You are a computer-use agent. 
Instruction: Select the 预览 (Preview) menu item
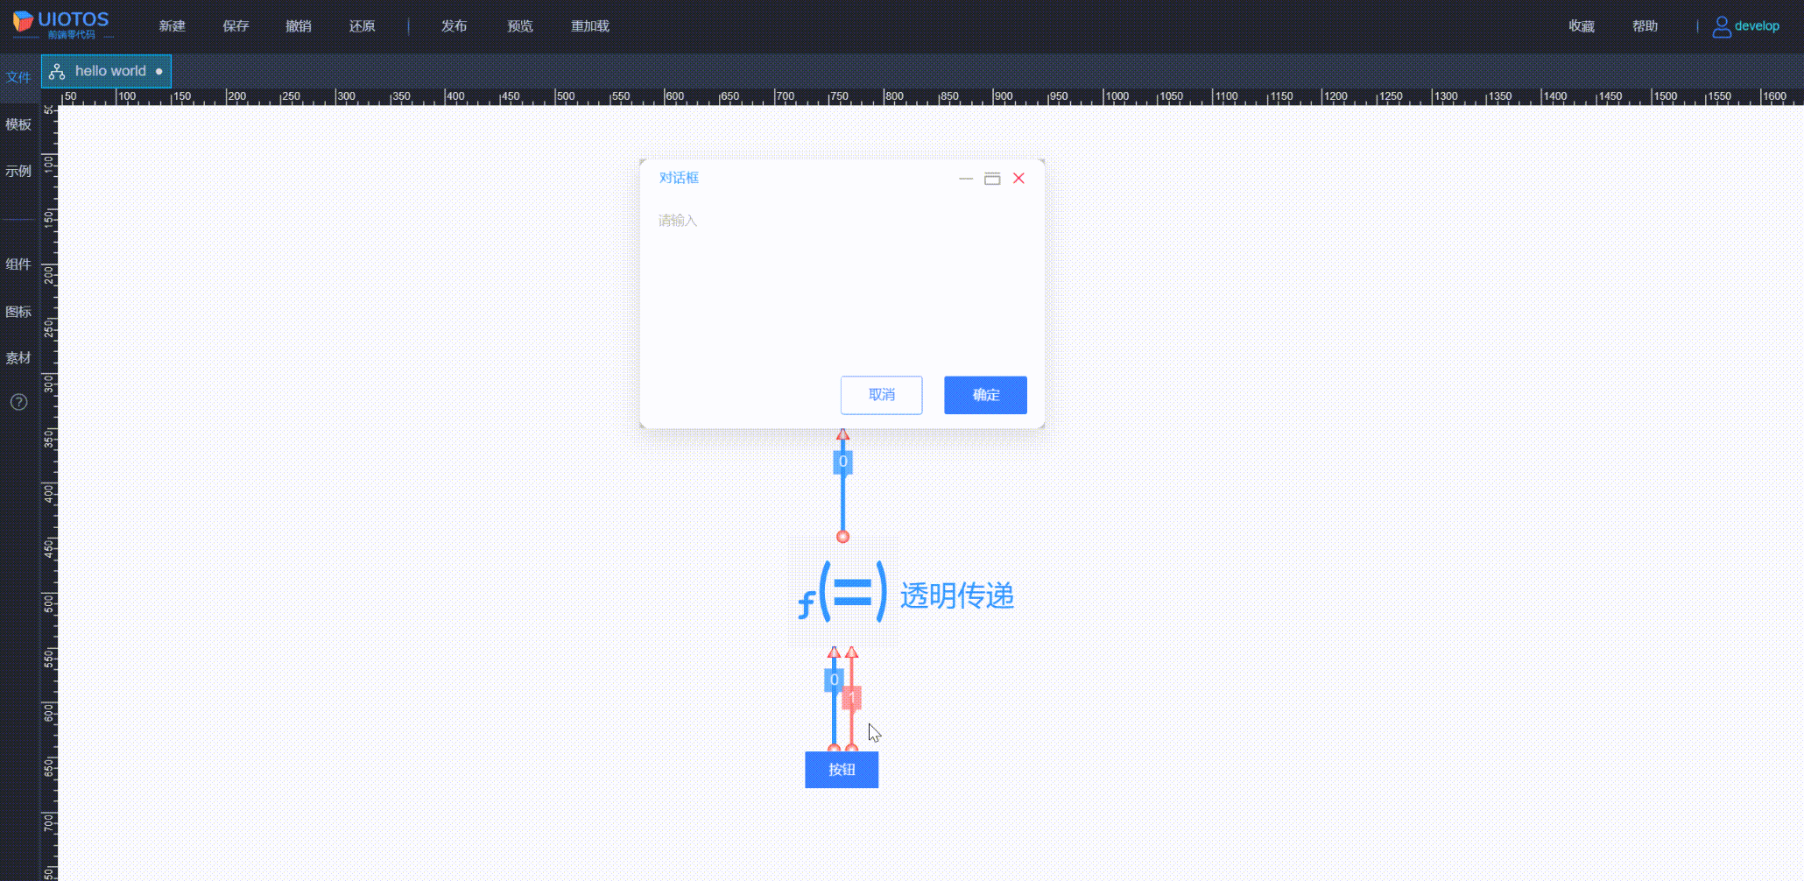click(519, 25)
